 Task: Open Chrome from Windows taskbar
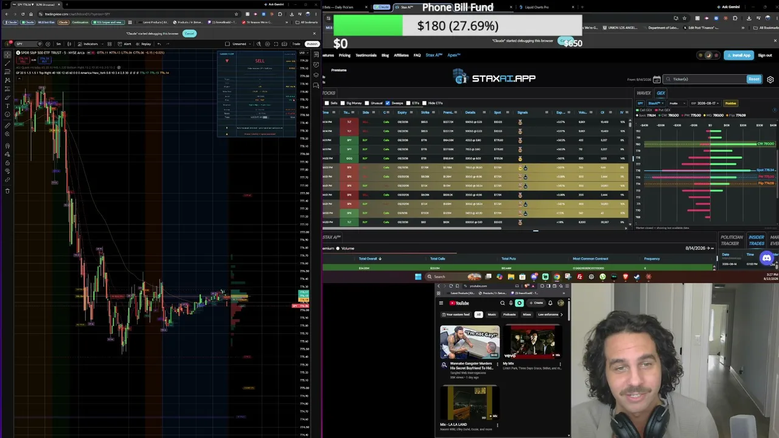(x=557, y=277)
